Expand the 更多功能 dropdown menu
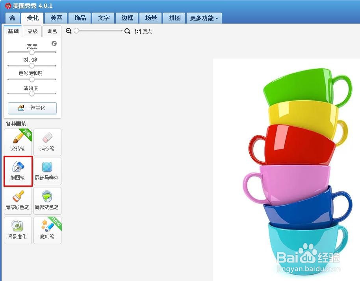 click(204, 18)
